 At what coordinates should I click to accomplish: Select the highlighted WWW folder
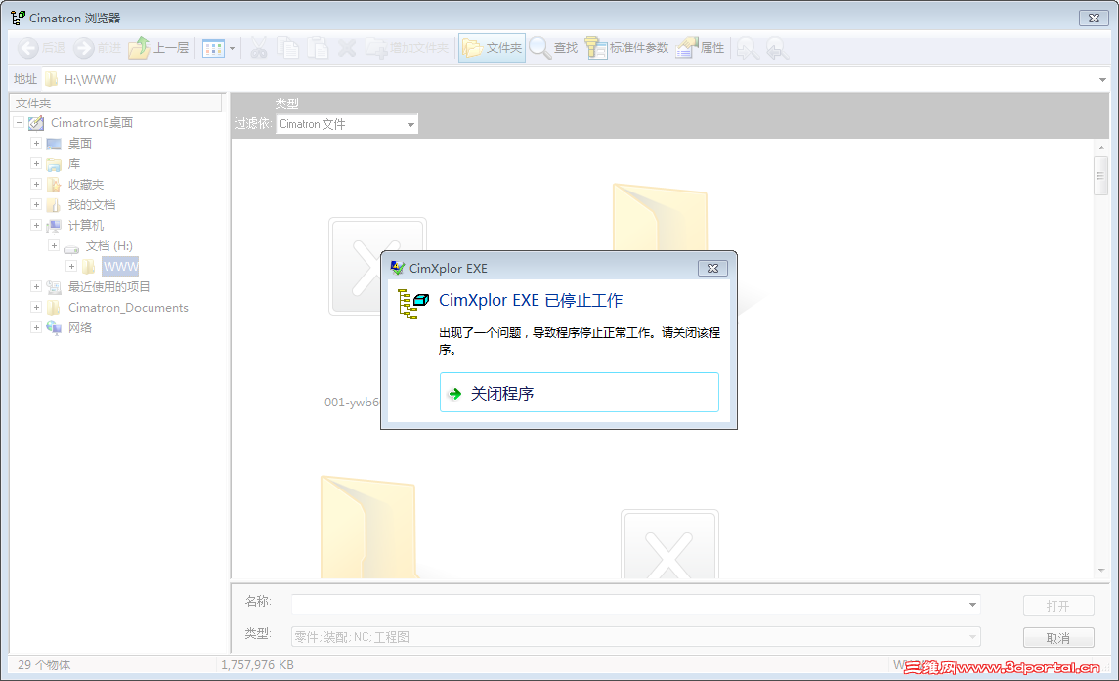(120, 267)
